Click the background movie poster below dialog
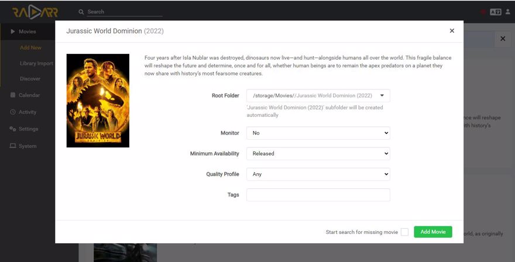Viewport: 515px width, 262px height. [x=125, y=253]
